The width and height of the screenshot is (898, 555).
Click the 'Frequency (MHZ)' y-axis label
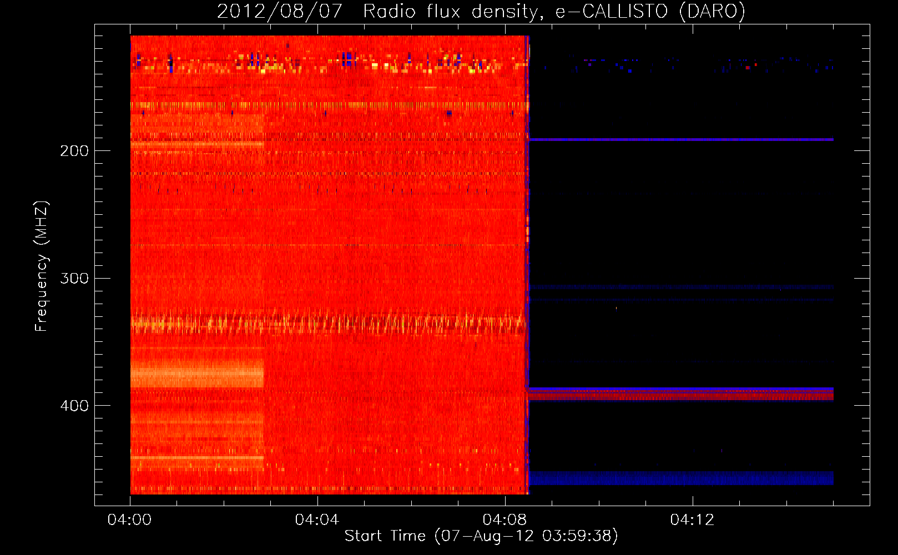42,266
